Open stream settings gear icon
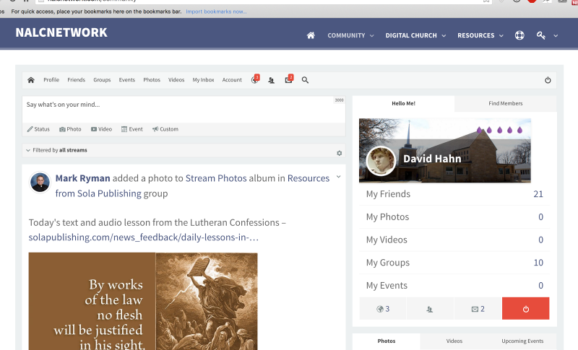The image size is (578, 350). [x=339, y=153]
